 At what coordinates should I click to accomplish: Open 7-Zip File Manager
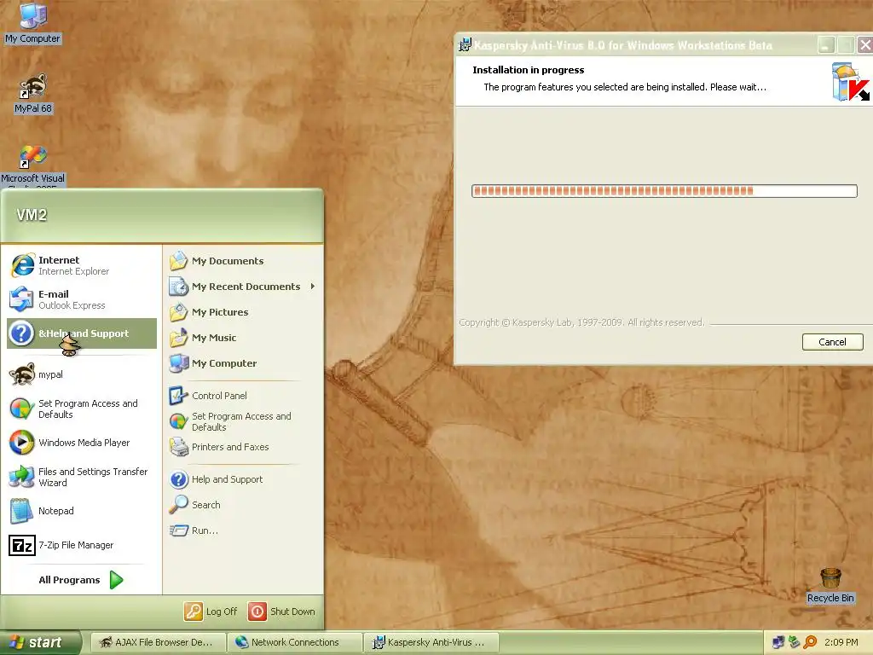[82, 545]
